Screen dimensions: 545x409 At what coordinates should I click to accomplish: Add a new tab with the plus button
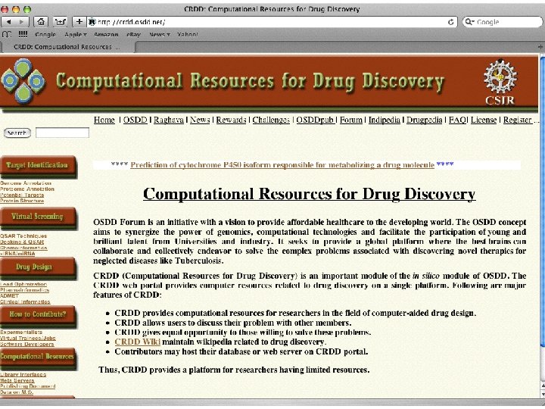(540, 47)
